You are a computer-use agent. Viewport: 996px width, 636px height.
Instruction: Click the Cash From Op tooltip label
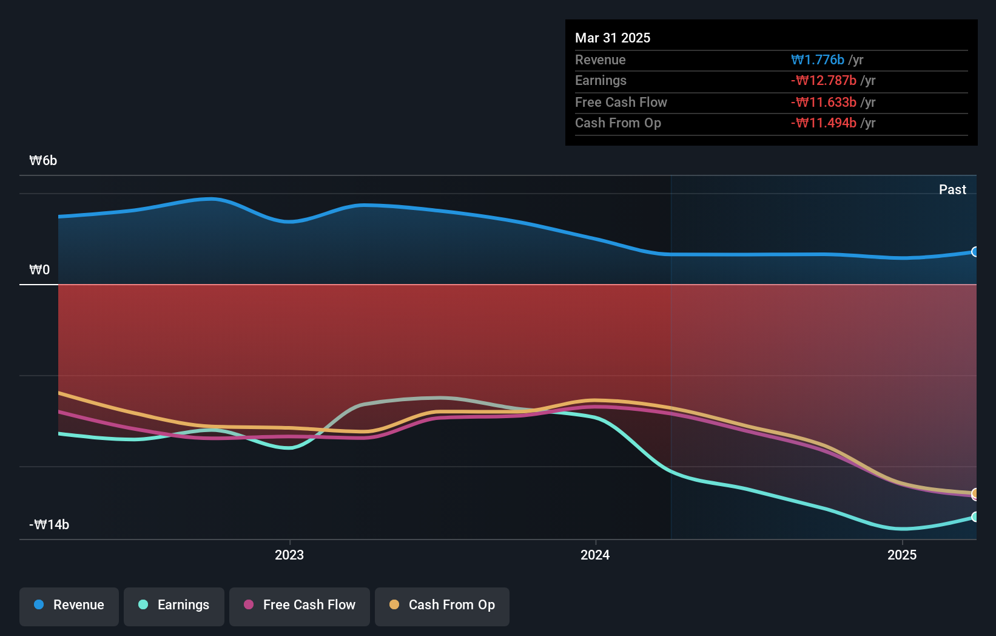[618, 123]
